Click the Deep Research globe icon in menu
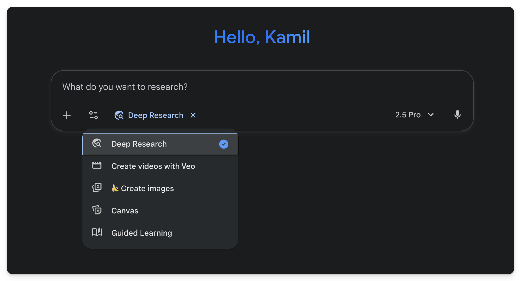 [x=97, y=143]
